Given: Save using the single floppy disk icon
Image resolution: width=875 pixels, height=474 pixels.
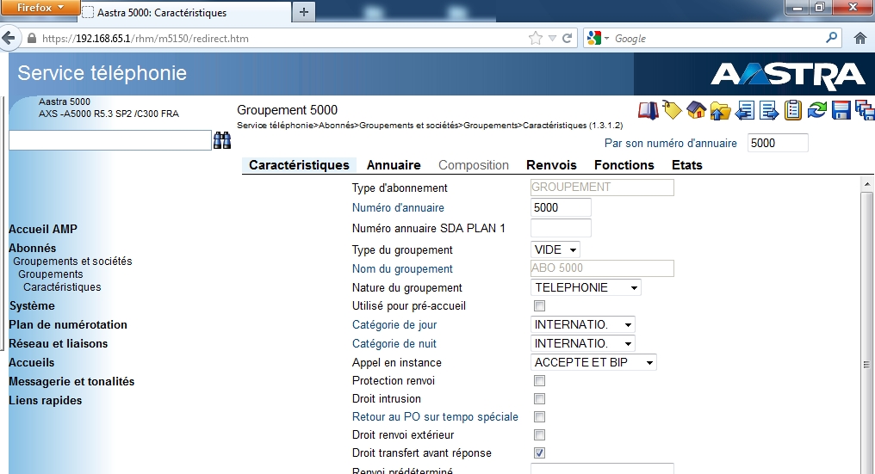Looking at the screenshot, I should click(x=841, y=110).
